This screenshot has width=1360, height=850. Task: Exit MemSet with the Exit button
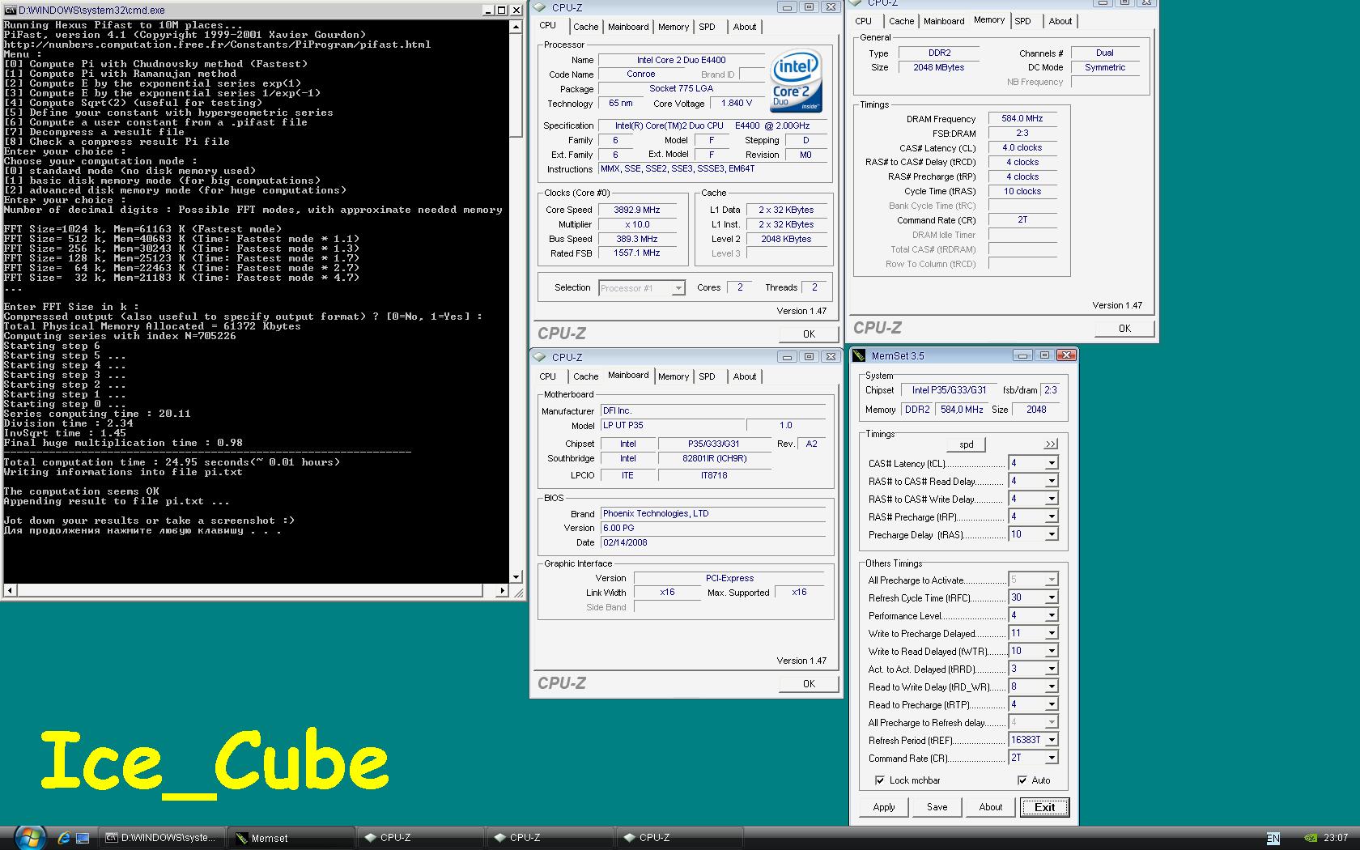tap(1045, 807)
